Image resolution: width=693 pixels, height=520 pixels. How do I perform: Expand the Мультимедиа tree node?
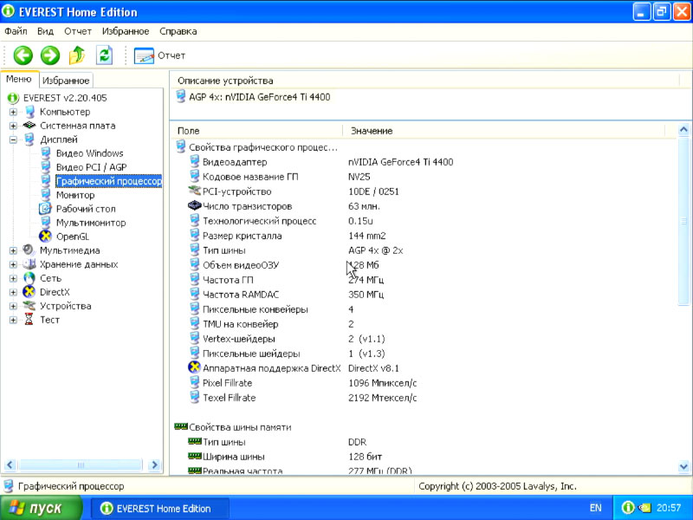pos(13,250)
